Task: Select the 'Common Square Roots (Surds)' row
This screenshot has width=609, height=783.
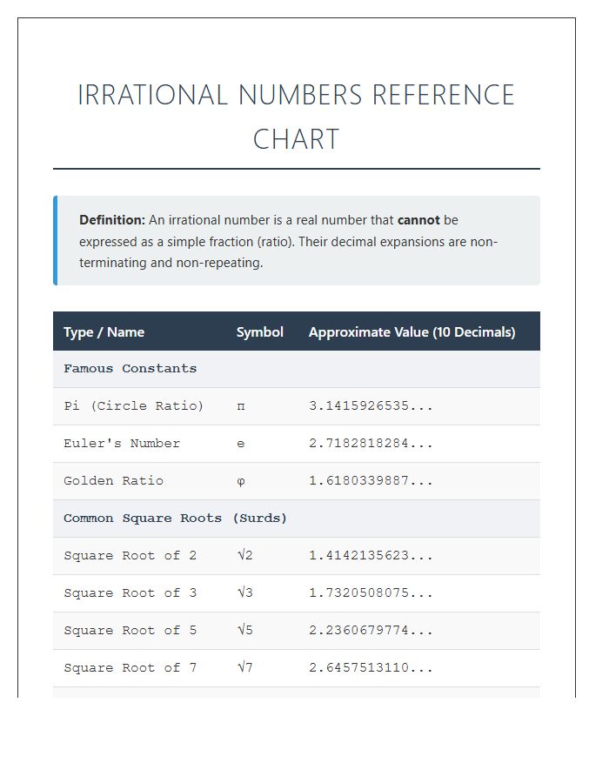Action: coord(297,519)
